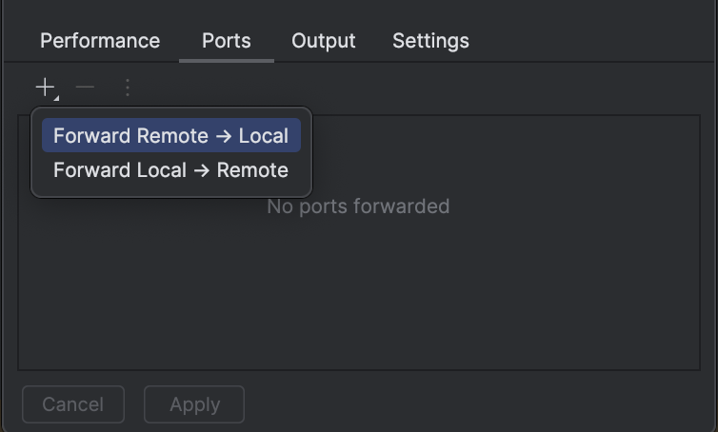The image size is (718, 432).
Task: Go to the Settings tab
Action: (430, 41)
